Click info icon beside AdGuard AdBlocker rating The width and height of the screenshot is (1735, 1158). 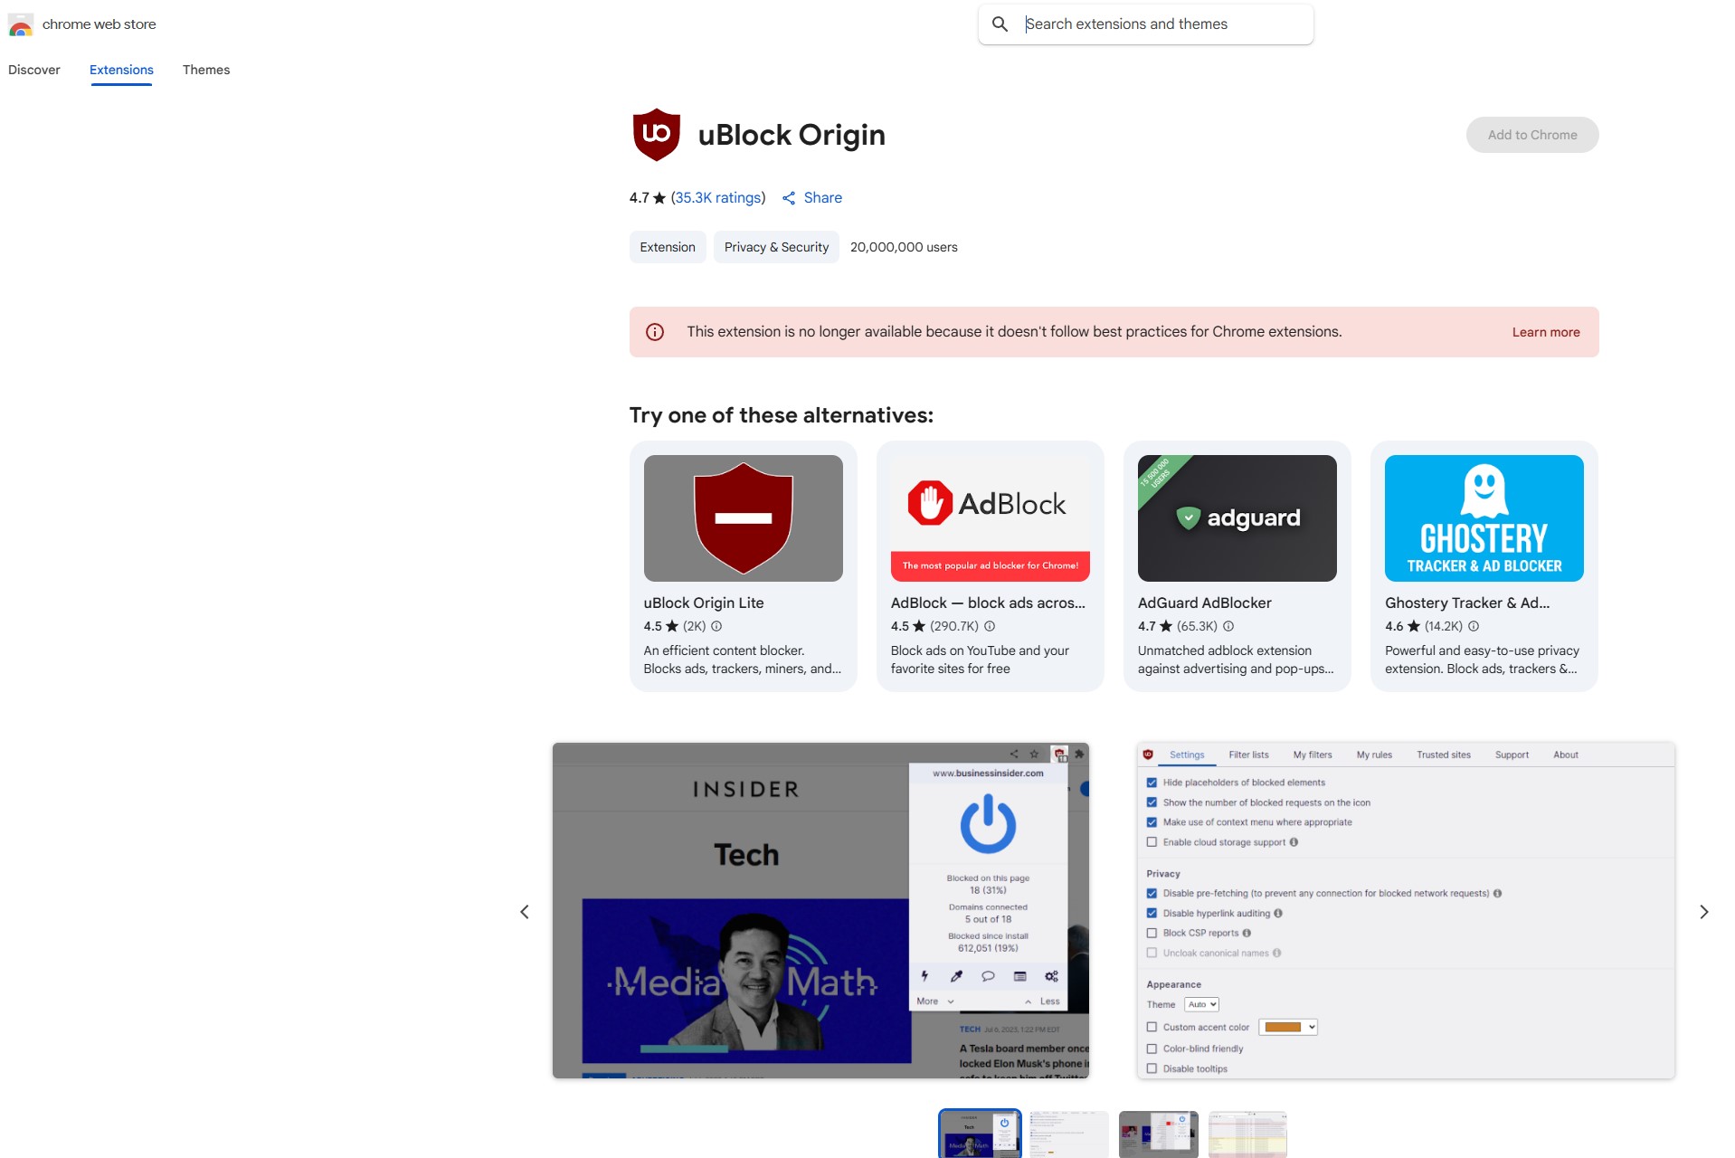click(1228, 626)
